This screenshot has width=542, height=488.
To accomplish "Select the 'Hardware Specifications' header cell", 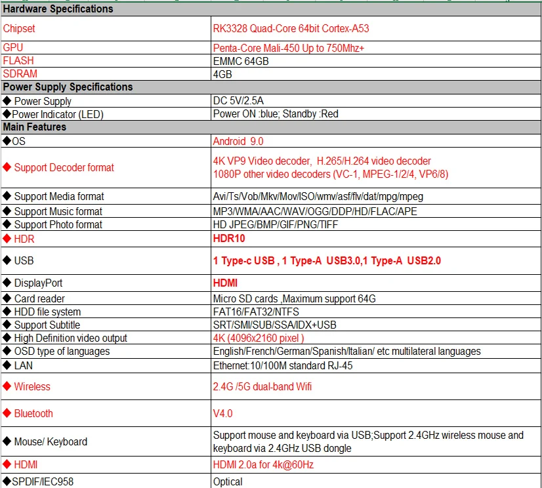I will point(271,9).
